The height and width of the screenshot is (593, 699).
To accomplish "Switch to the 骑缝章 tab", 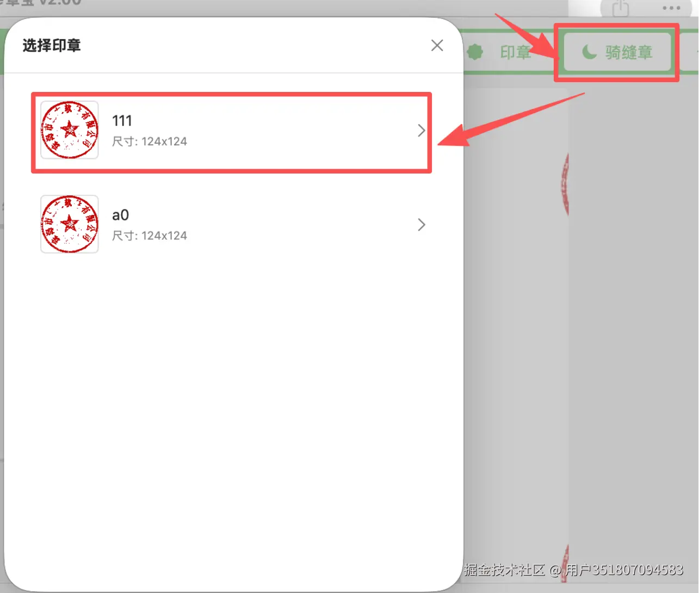I will point(617,52).
